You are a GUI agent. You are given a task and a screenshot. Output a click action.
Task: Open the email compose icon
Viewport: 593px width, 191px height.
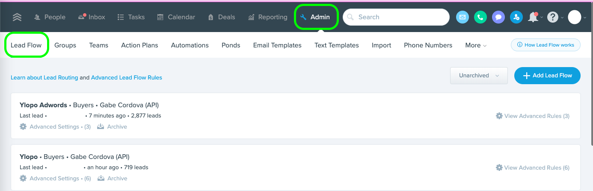coord(462,17)
